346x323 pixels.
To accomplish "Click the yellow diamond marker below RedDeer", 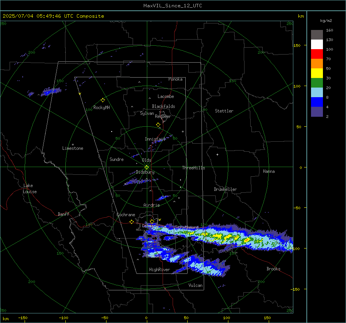I will point(158,125).
